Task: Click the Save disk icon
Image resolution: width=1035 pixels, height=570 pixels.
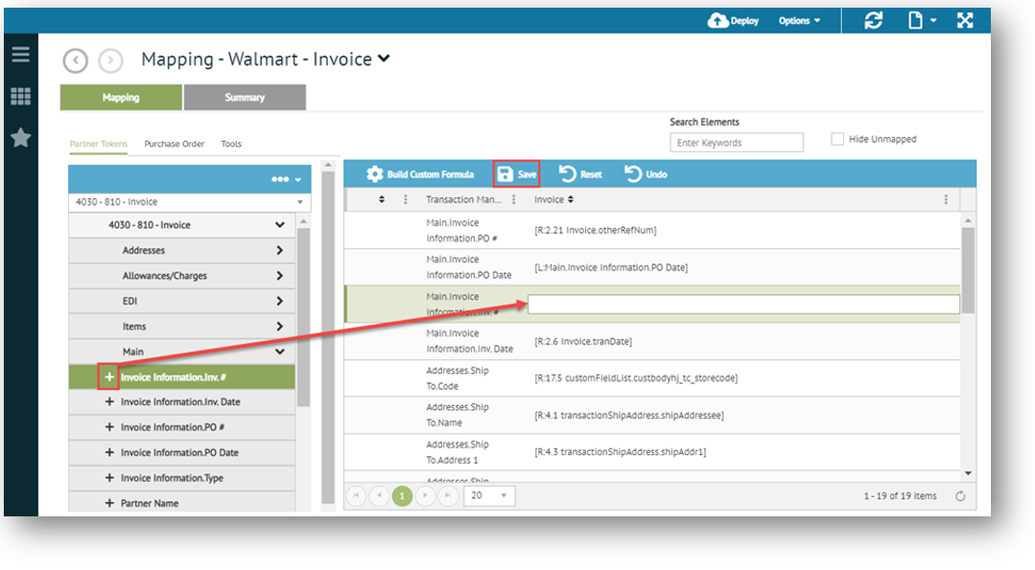Action: click(506, 174)
